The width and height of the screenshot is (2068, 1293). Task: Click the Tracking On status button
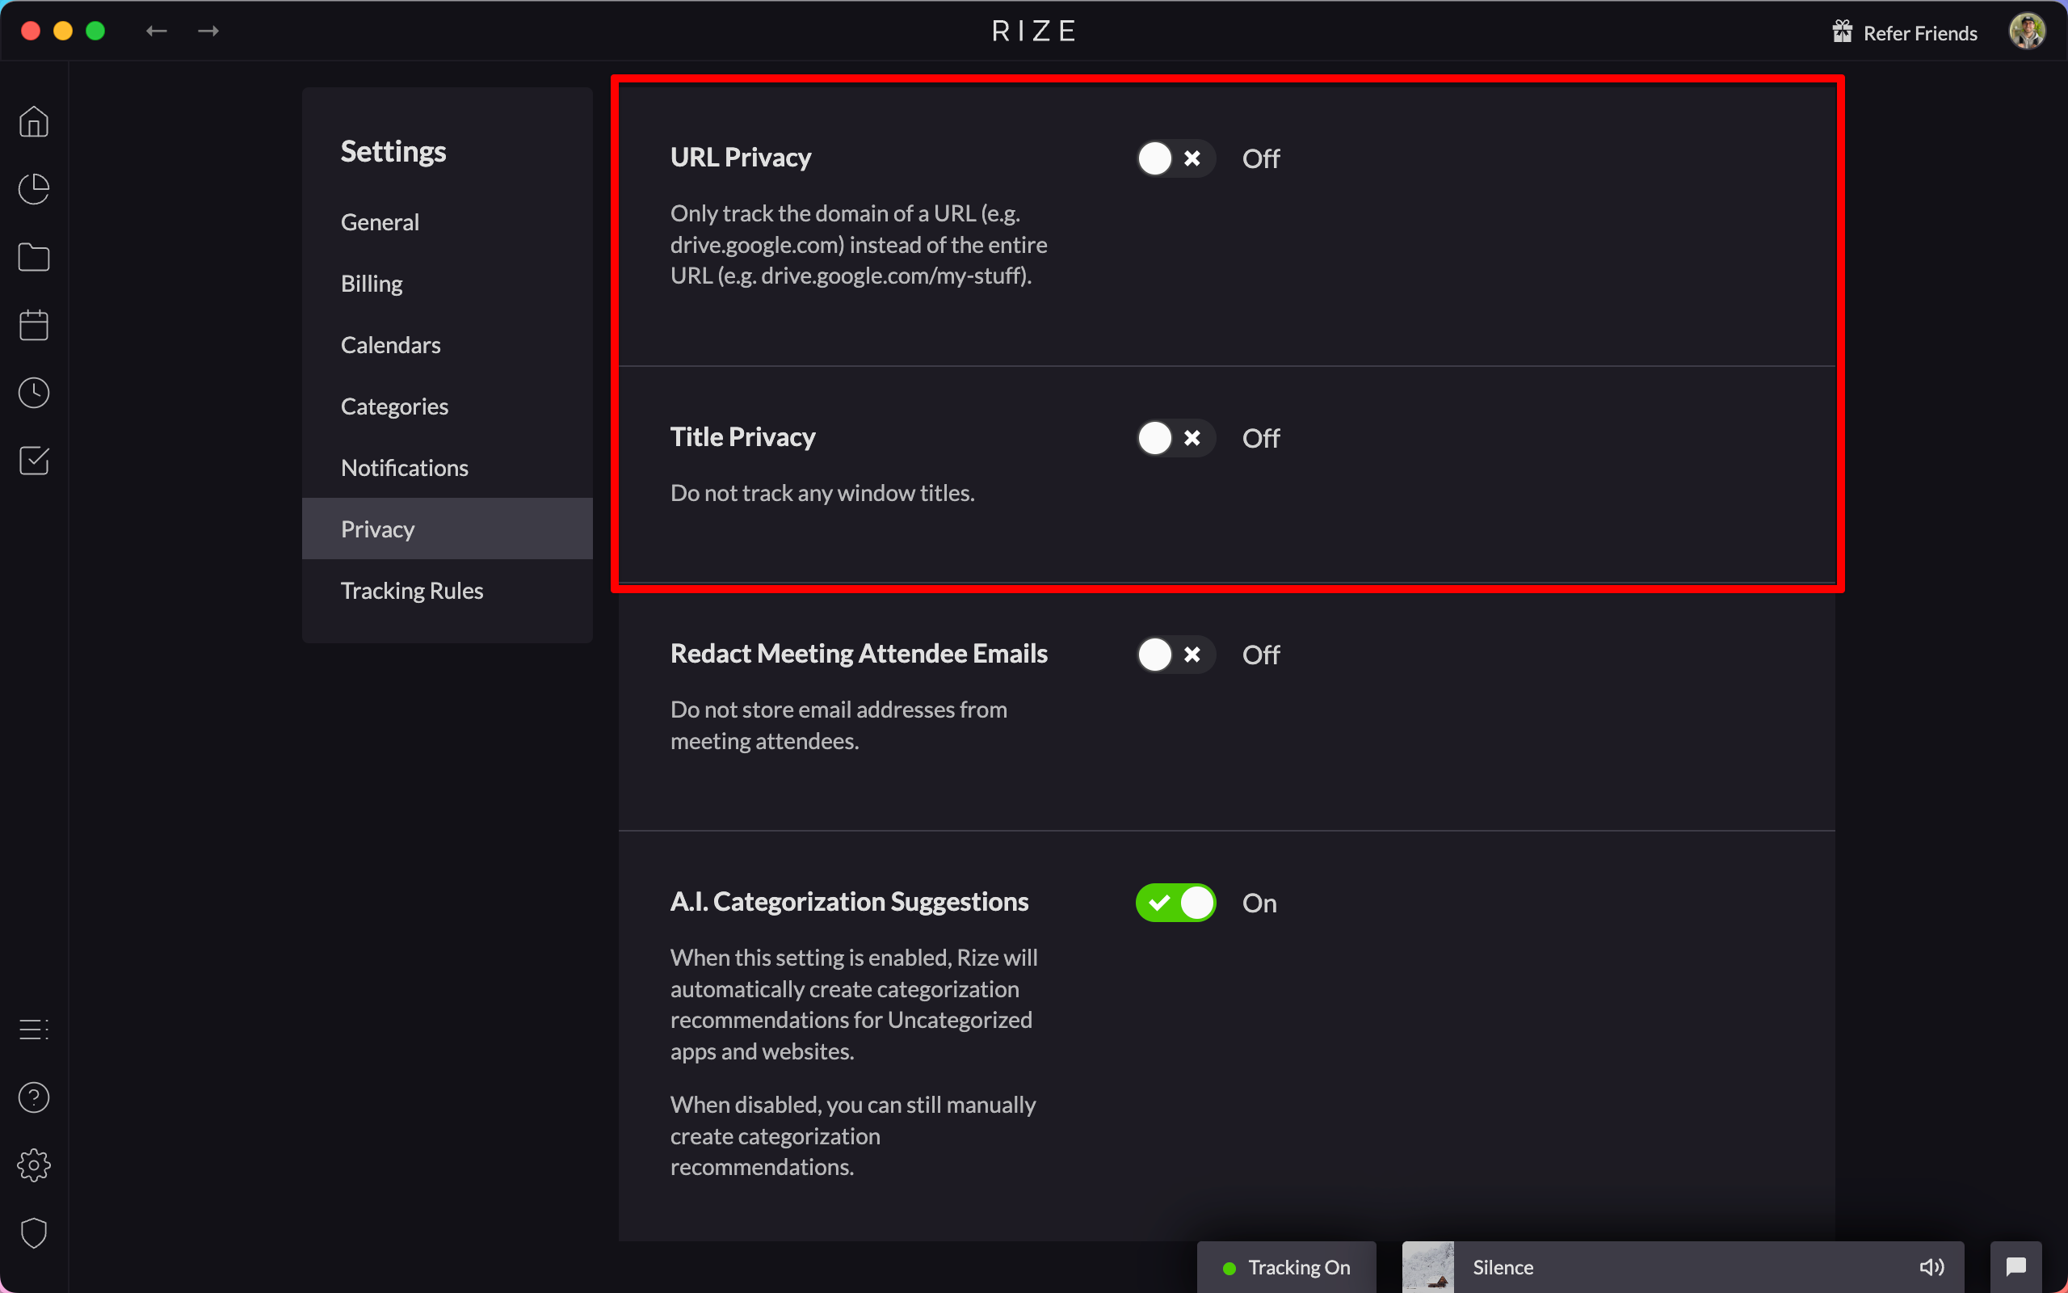1287,1266
